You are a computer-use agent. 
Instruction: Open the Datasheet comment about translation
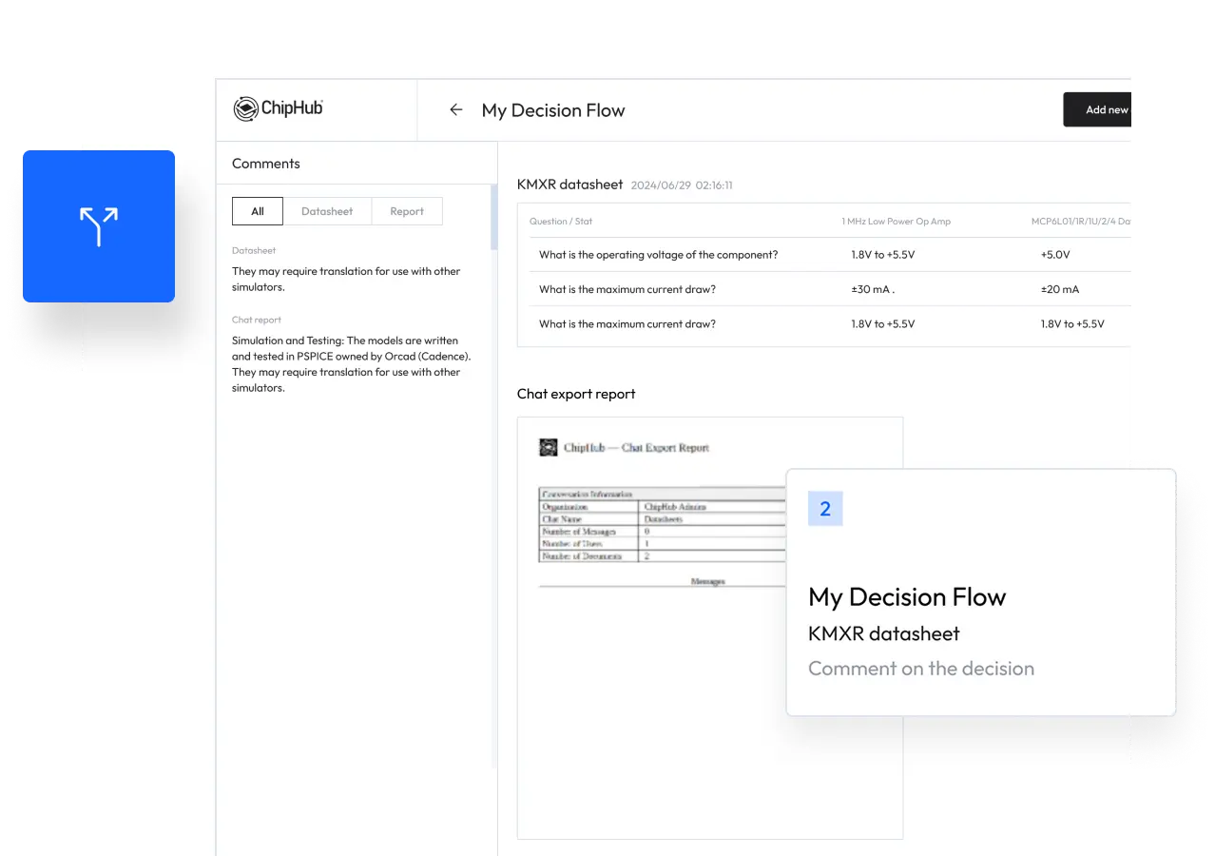346,279
